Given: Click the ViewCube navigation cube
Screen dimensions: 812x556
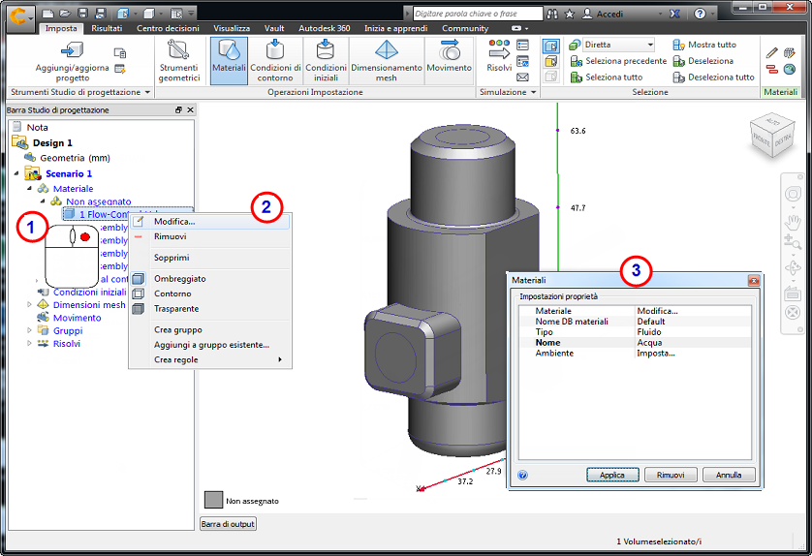Looking at the screenshot, I should [772, 135].
